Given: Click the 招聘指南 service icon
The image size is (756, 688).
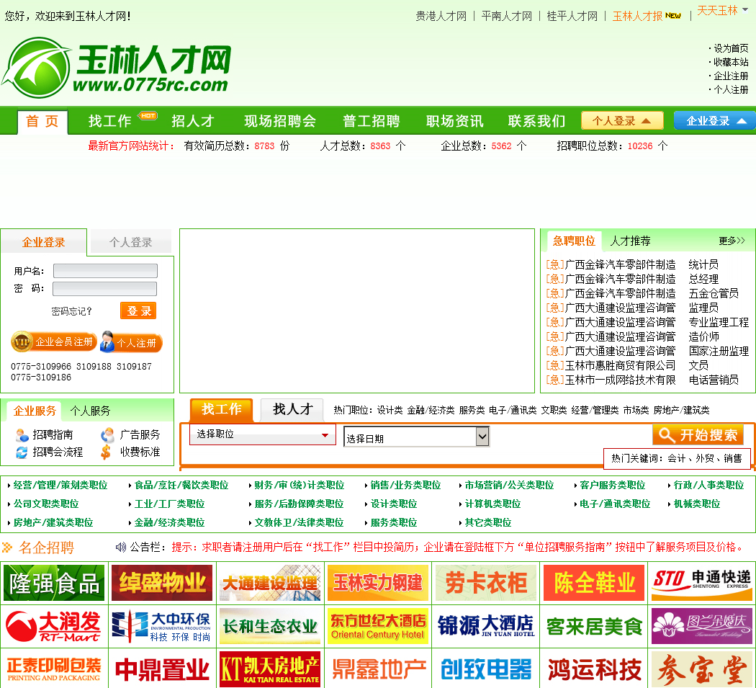Looking at the screenshot, I should pyautogui.click(x=22, y=435).
